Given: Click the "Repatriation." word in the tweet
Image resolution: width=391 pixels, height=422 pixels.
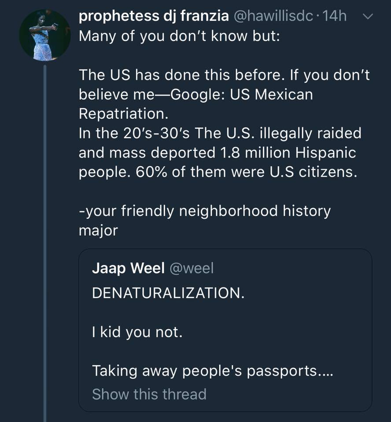Looking at the screenshot, I should pos(123,113).
